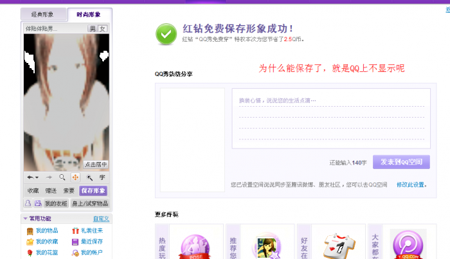
Task: Select the orange move tool
Action: coord(75,177)
